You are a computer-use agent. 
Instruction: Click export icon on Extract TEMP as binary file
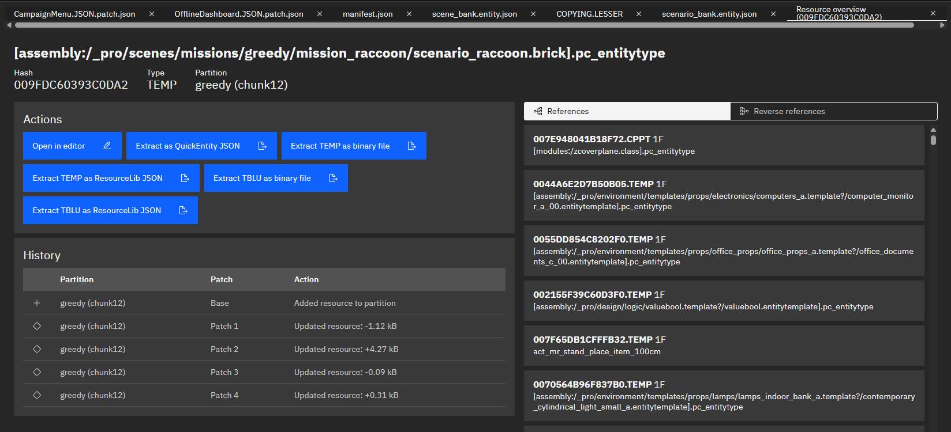(x=411, y=146)
